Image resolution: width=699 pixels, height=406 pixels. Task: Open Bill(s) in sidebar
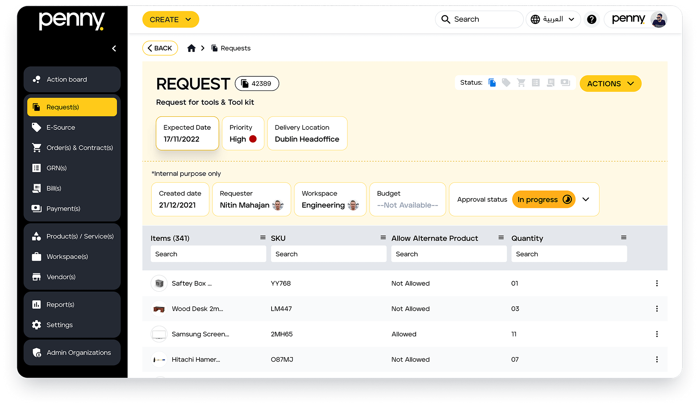point(72,188)
